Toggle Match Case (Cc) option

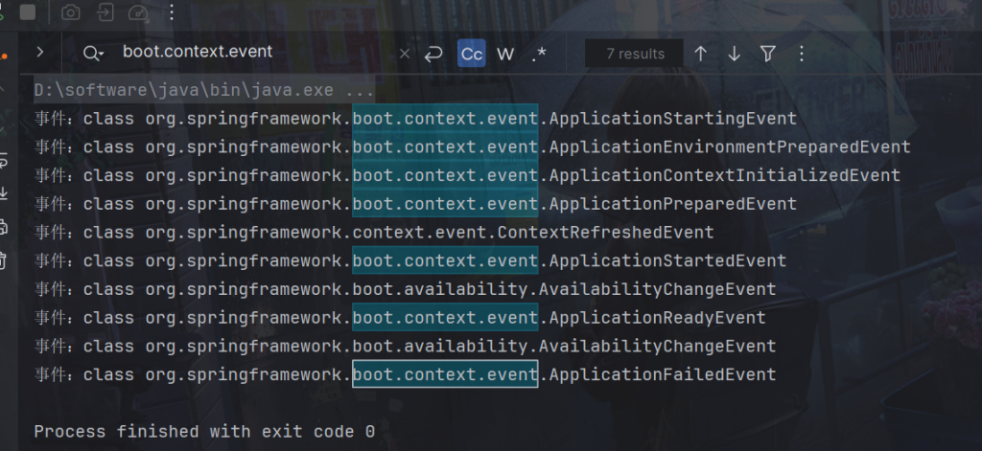point(471,54)
